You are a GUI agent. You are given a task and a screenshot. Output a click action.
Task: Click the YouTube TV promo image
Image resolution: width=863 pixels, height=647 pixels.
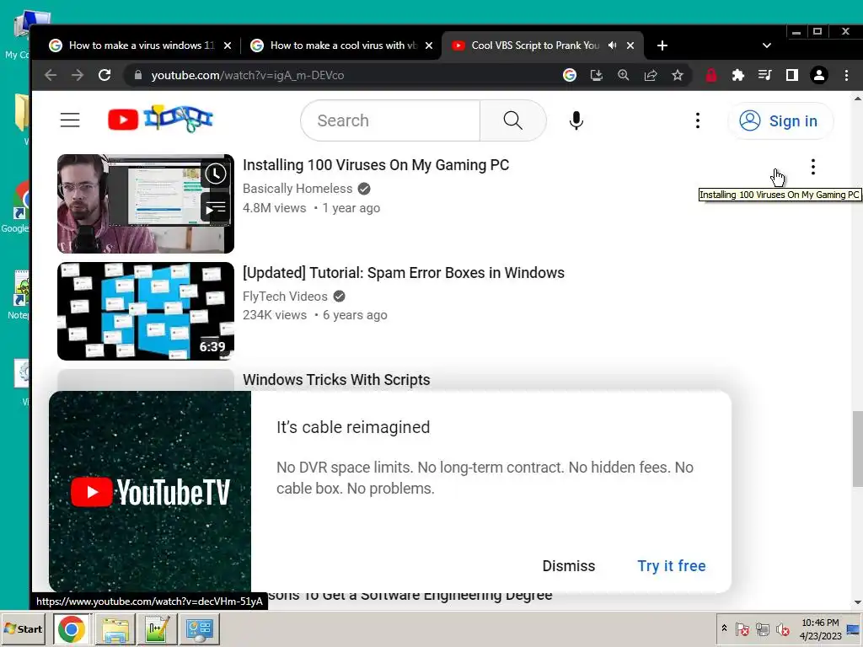(150, 491)
